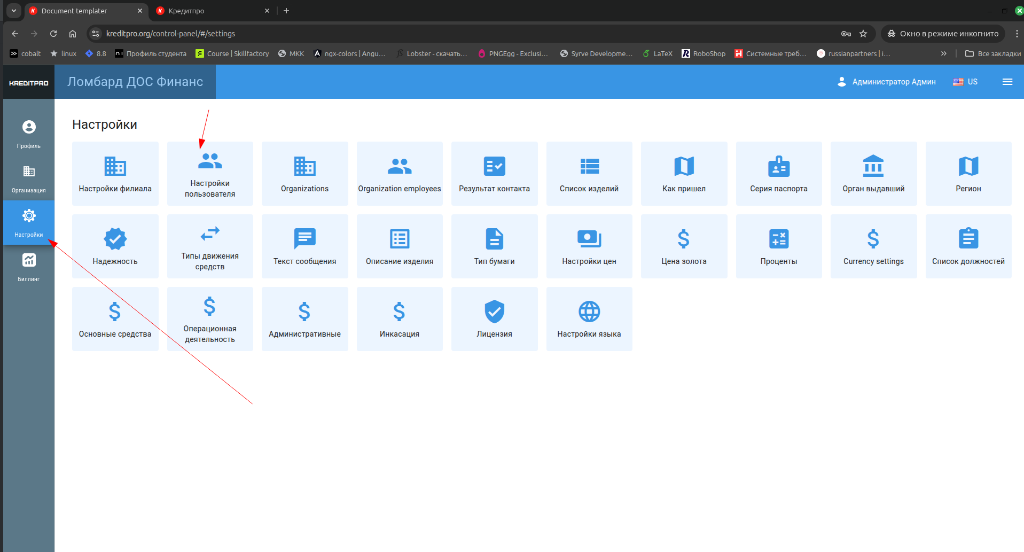1024x552 pixels.
Task: Click the Currency settings tile
Action: pyautogui.click(x=873, y=246)
